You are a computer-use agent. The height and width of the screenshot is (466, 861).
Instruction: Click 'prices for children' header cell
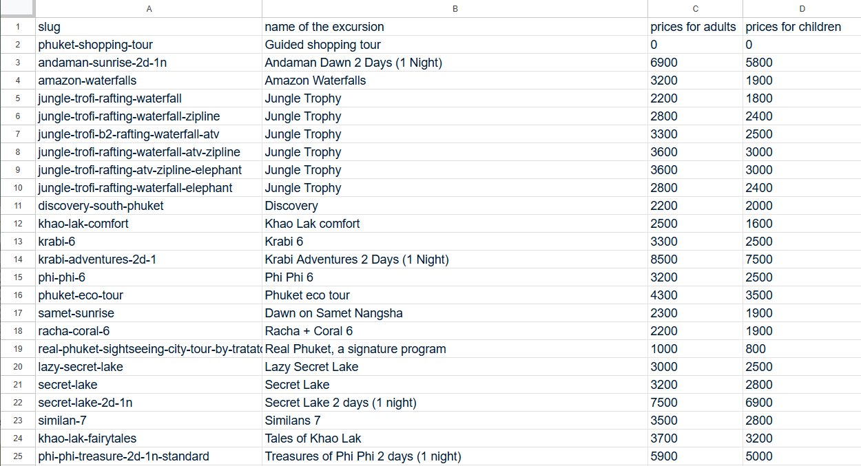tap(802, 27)
